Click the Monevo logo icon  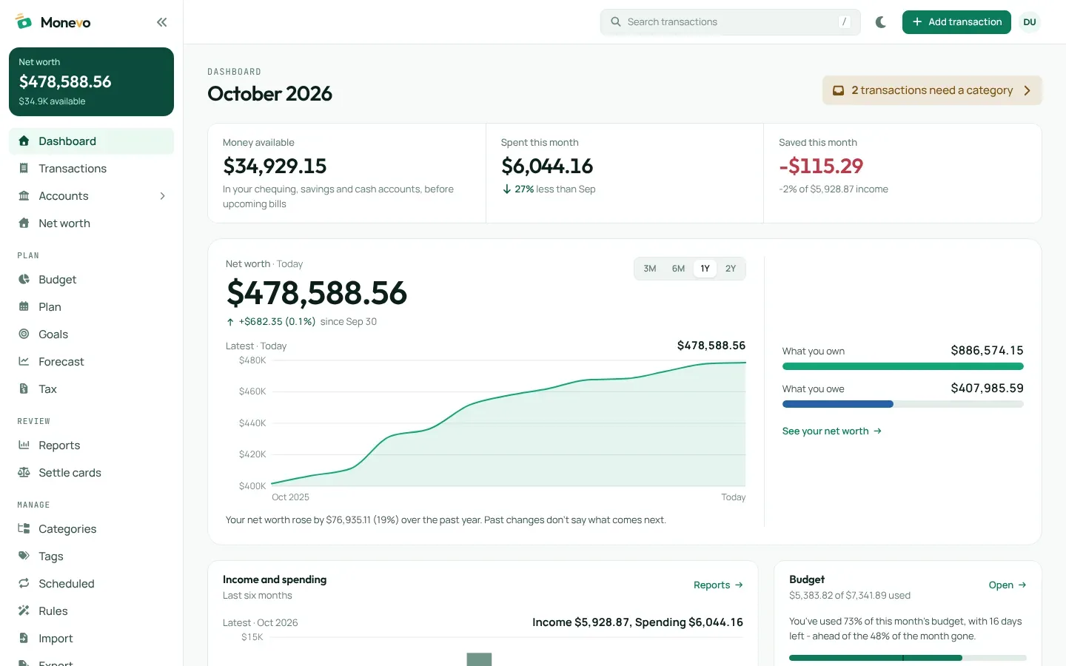[24, 22]
